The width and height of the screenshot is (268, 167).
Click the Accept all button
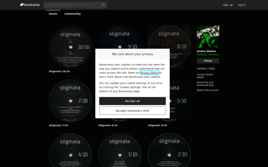click(x=133, y=101)
